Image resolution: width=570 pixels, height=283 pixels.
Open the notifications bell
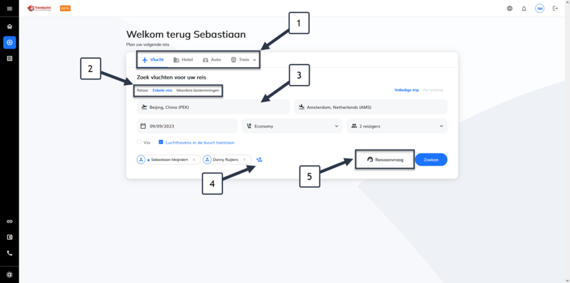click(x=524, y=9)
